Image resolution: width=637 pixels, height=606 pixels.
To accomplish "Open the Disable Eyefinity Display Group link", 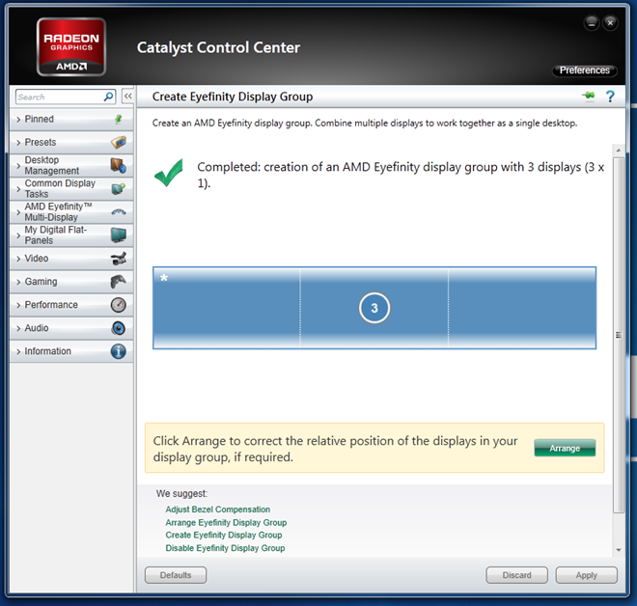I will 225,548.
